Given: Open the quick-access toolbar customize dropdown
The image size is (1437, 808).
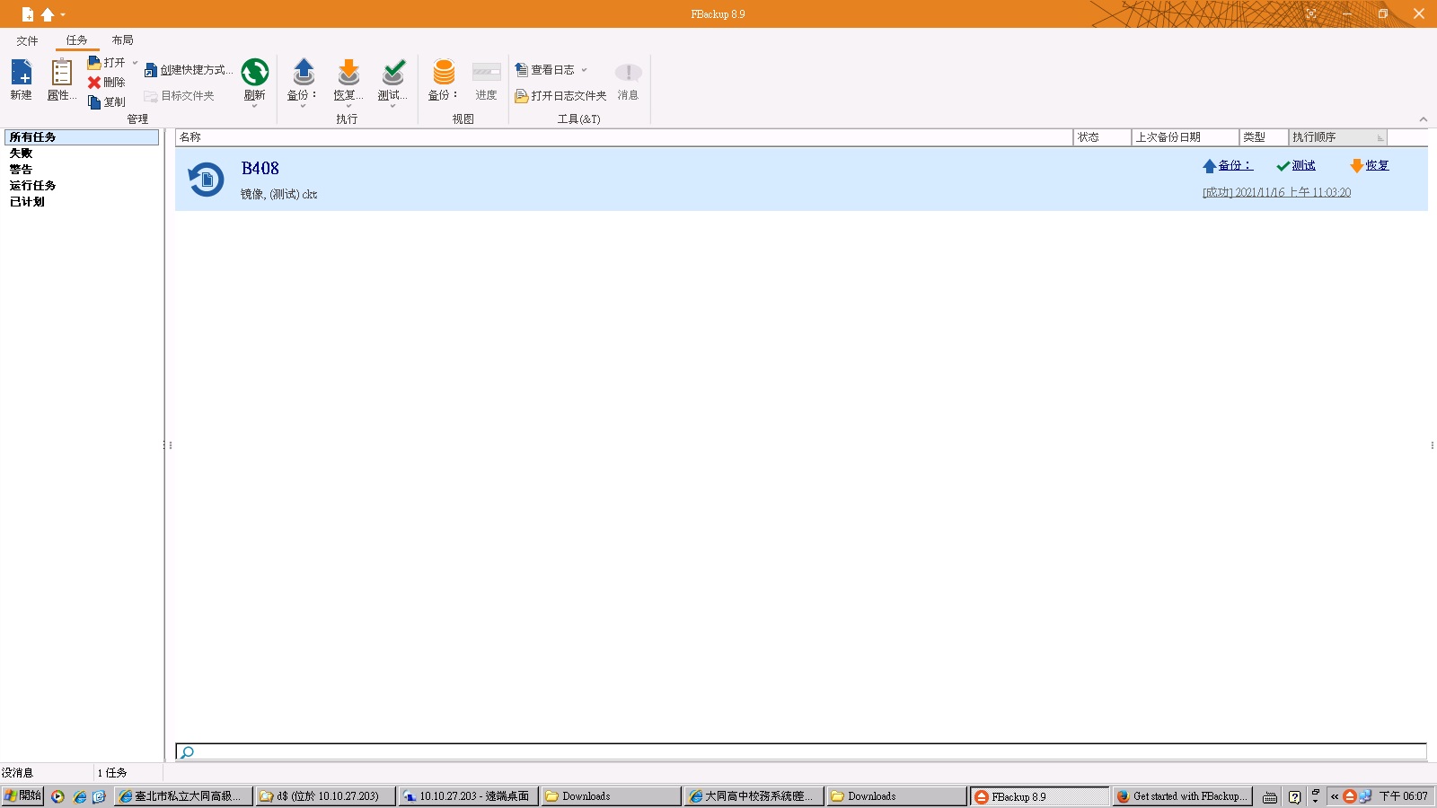Looking at the screenshot, I should tap(63, 15).
